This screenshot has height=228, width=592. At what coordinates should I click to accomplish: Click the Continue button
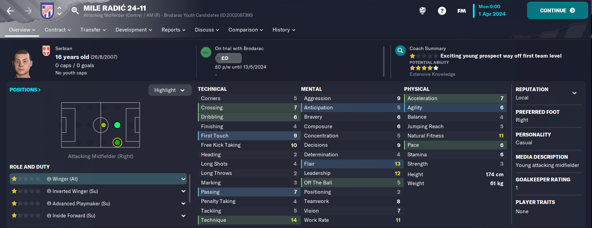point(557,11)
